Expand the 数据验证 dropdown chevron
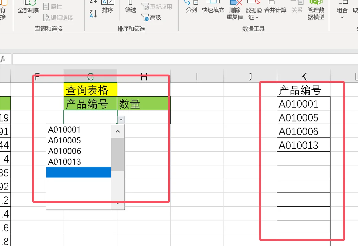358x246 pixels. (x=257, y=17)
